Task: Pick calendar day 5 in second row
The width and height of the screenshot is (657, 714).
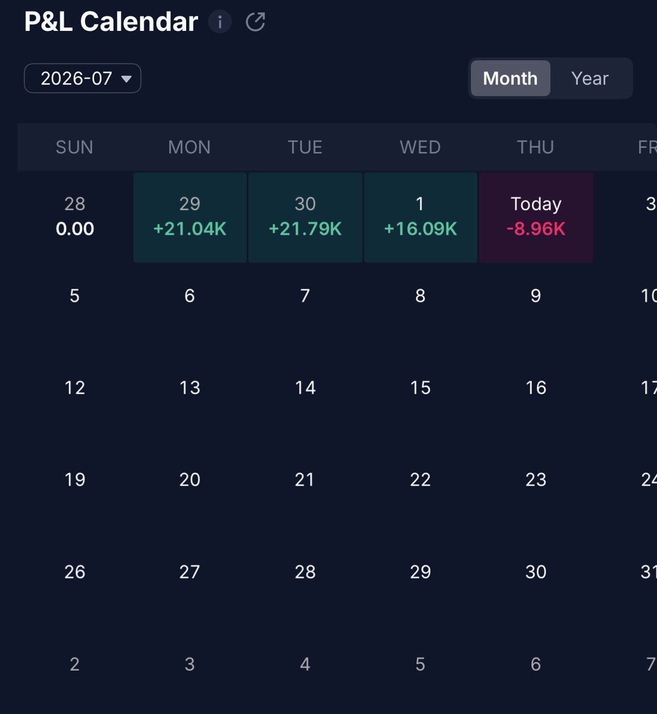Action: pyautogui.click(x=74, y=296)
